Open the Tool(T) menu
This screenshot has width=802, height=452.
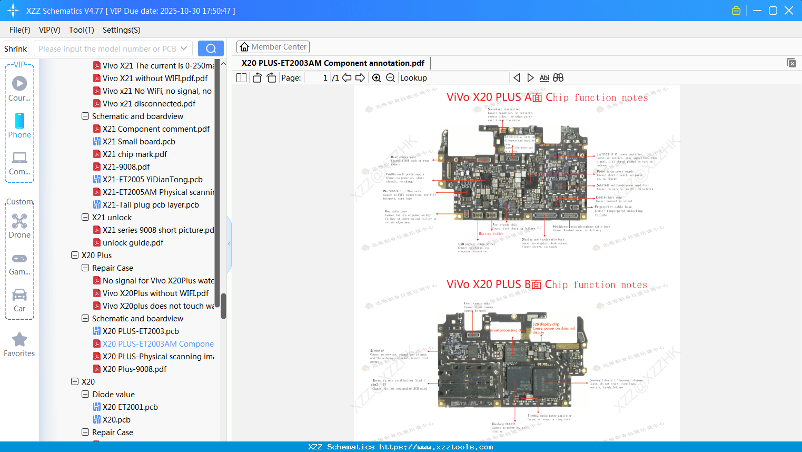point(81,30)
